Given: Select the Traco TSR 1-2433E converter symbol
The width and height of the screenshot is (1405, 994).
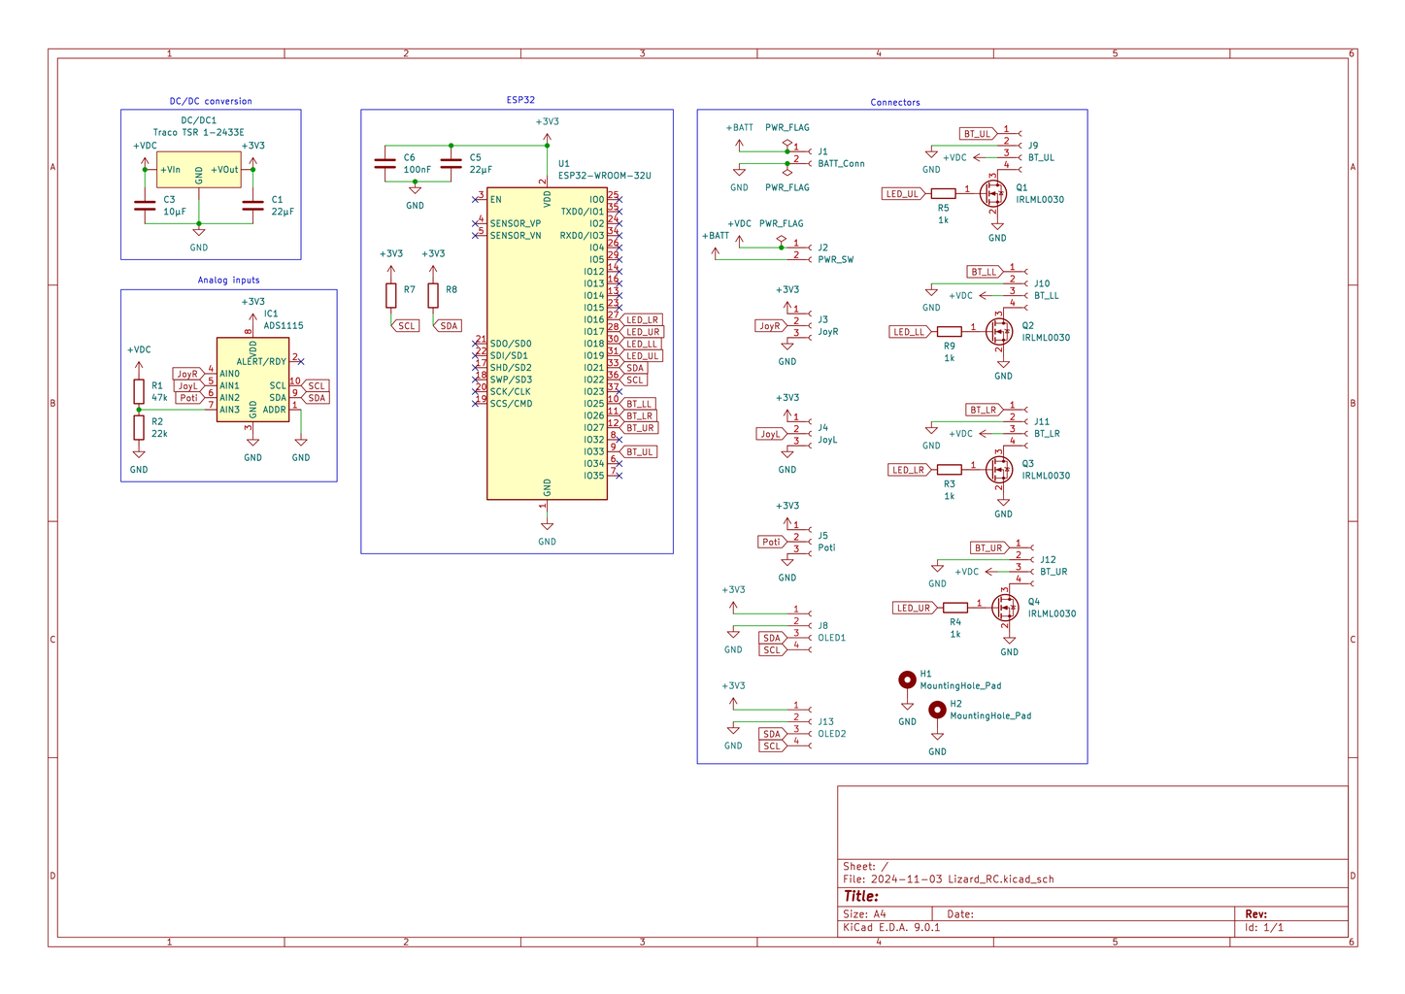Looking at the screenshot, I should [199, 169].
